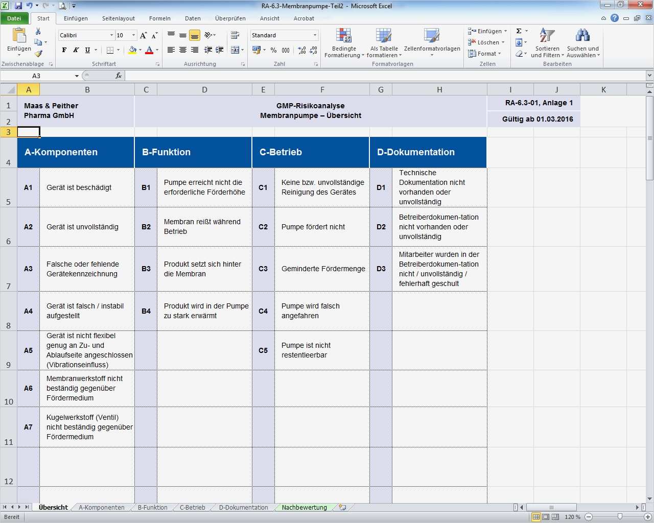Click the formula bar input field
Viewport: 654px width, 523px height.
(x=383, y=76)
